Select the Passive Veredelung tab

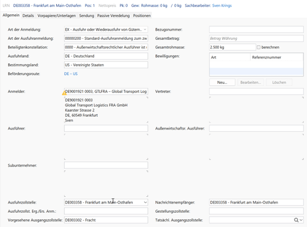113,16
